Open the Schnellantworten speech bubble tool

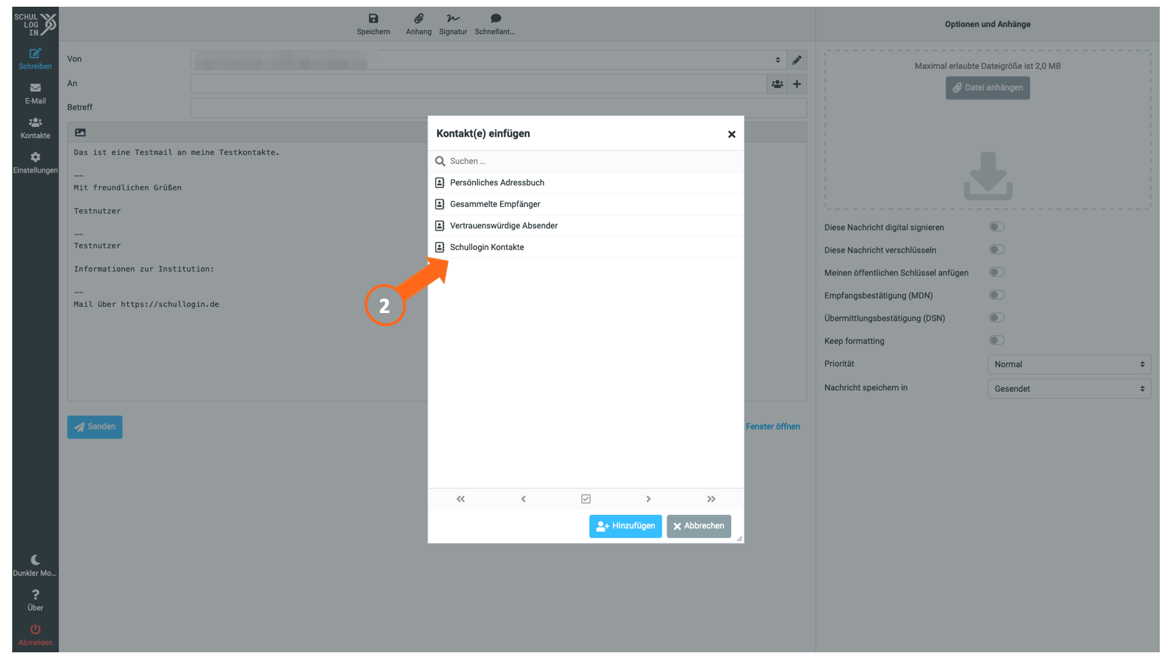495,24
